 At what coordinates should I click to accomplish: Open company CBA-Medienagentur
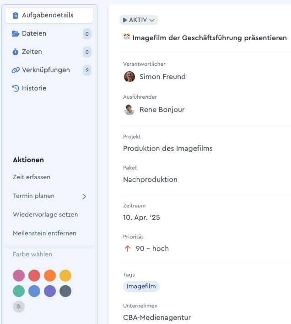pyautogui.click(x=157, y=318)
